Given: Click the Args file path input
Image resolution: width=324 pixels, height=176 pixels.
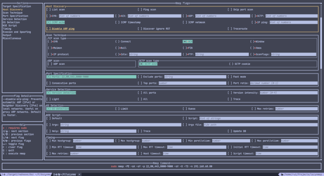Looking at the screenshot, I should coord(260,125).
